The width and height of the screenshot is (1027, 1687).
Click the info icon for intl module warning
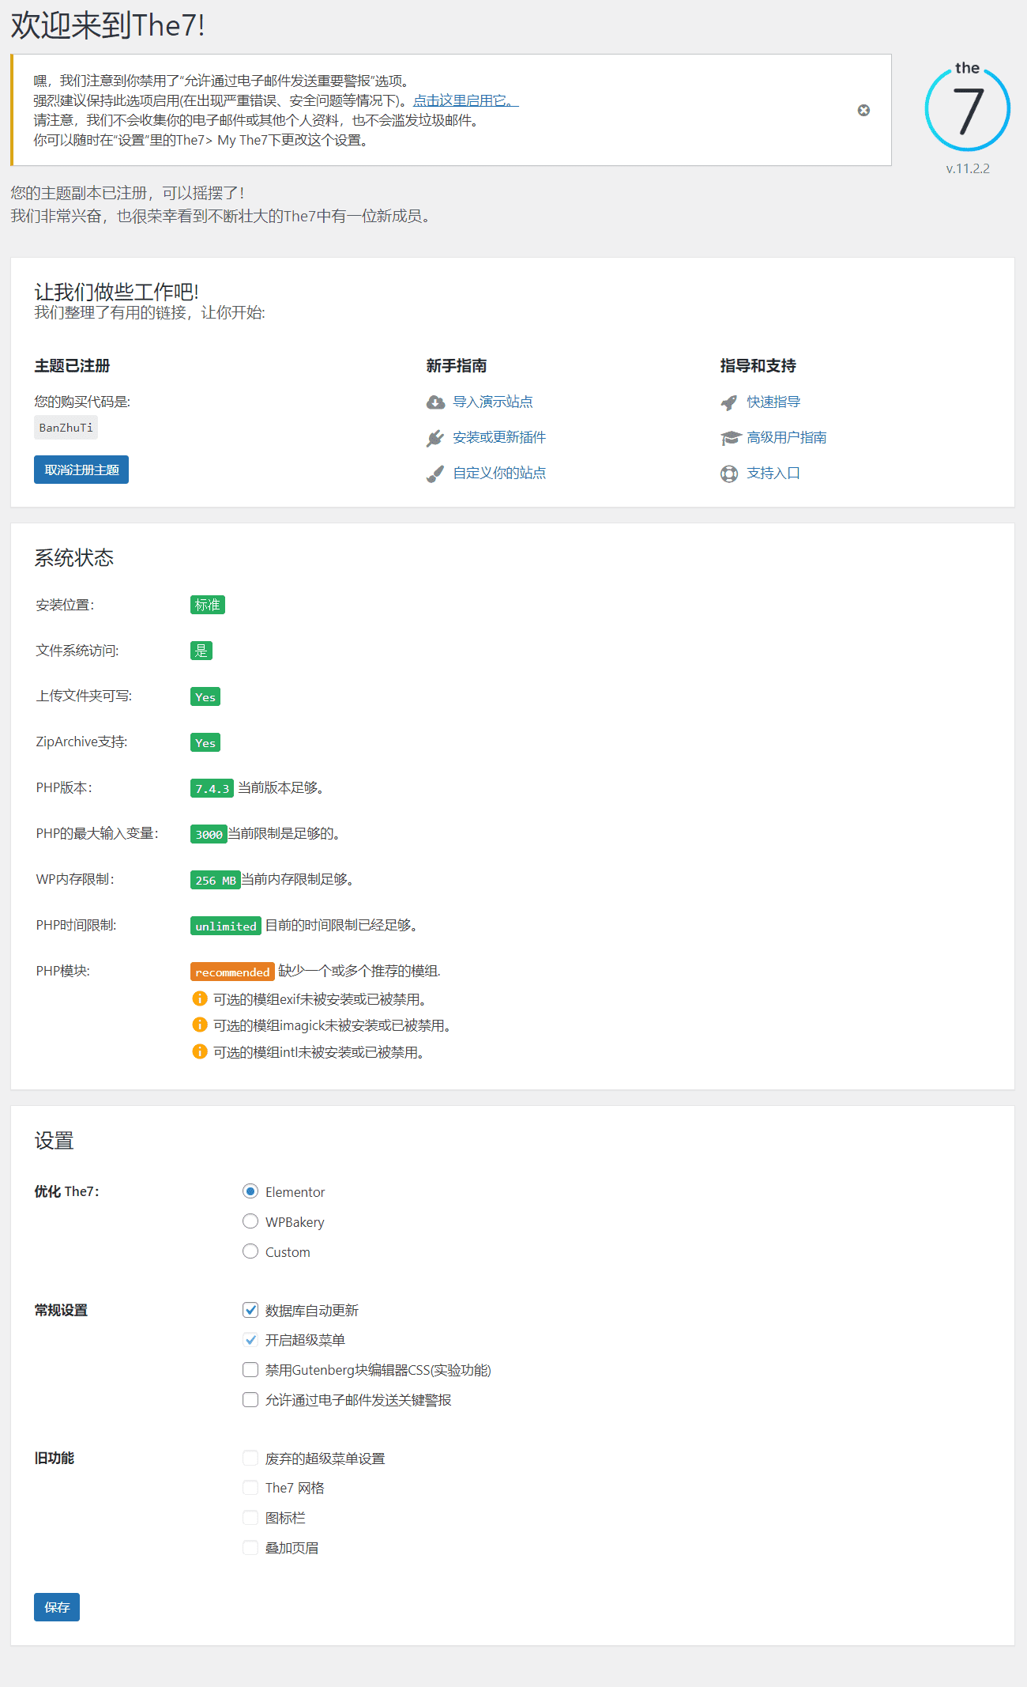pyautogui.click(x=200, y=1051)
